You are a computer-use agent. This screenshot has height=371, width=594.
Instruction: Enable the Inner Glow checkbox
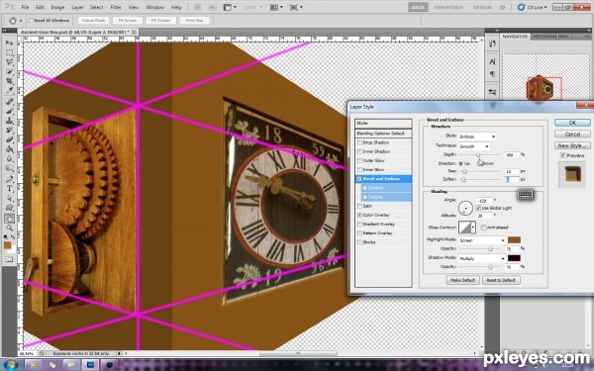(359, 170)
